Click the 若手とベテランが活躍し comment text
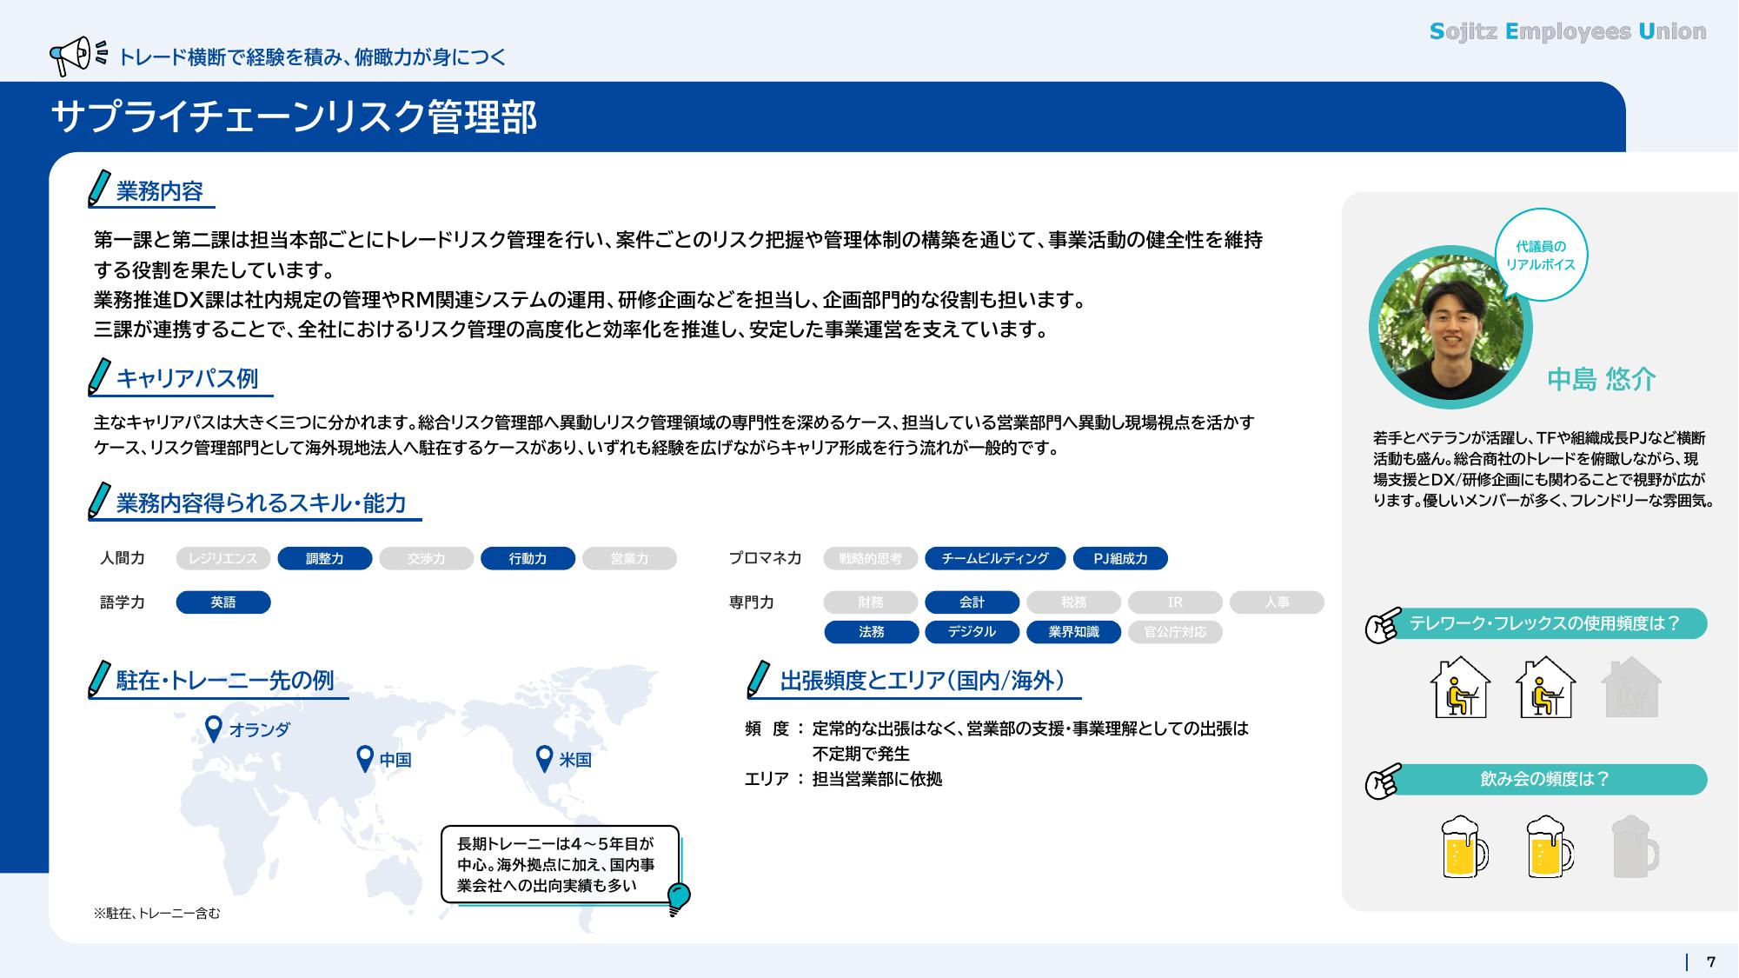 1543,469
